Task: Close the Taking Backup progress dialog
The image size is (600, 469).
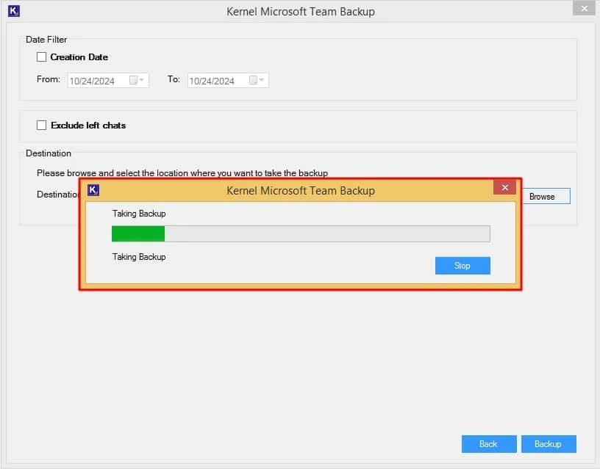Action: pyautogui.click(x=504, y=187)
